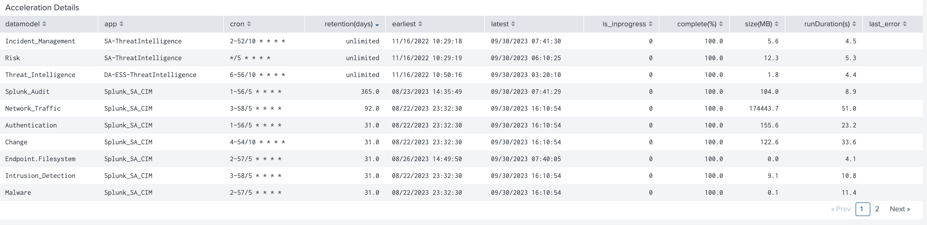Select DA-ESS-ThreatIntelligence app cell
Image resolution: width=927 pixels, height=225 pixels.
pos(150,75)
